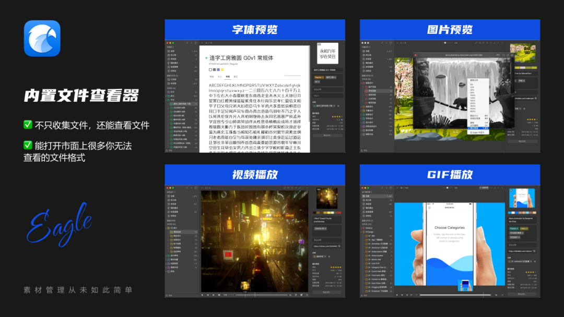Click snapshot icon left of fullscreen in 视频播放
This screenshot has height=317, width=564.
tap(301, 295)
